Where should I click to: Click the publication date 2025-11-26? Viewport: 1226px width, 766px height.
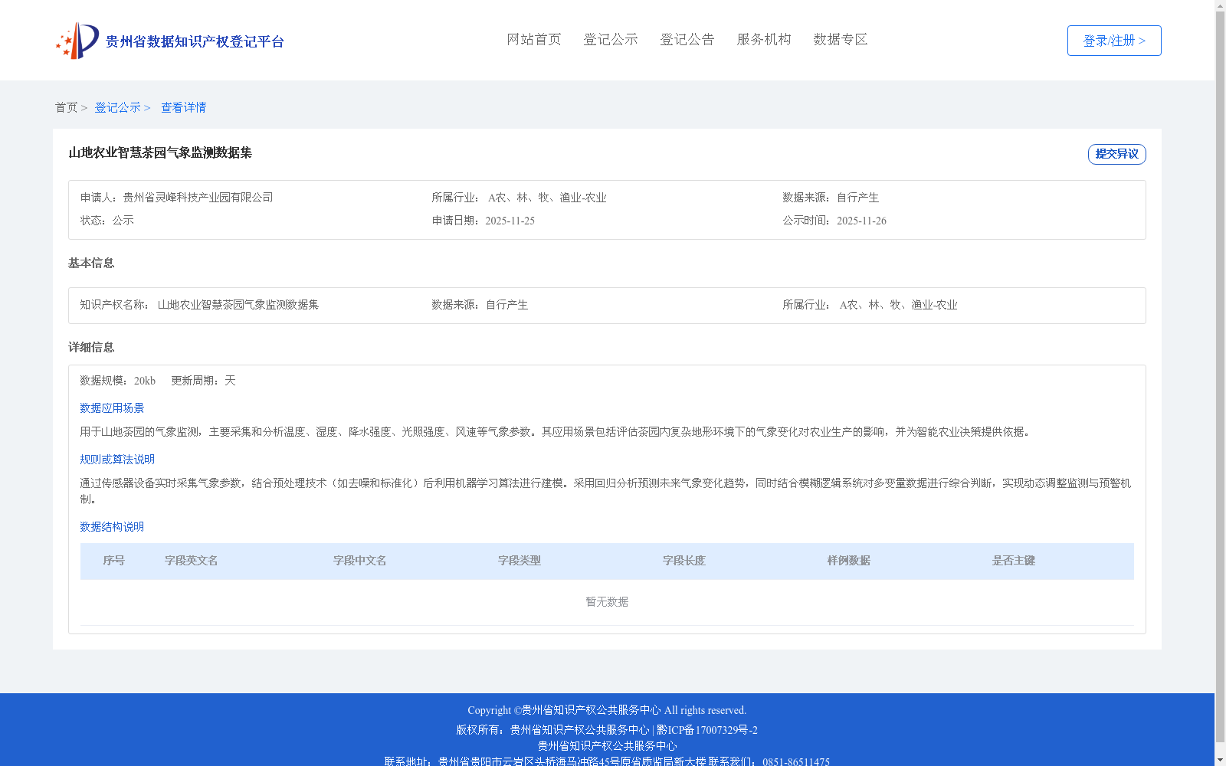click(861, 221)
